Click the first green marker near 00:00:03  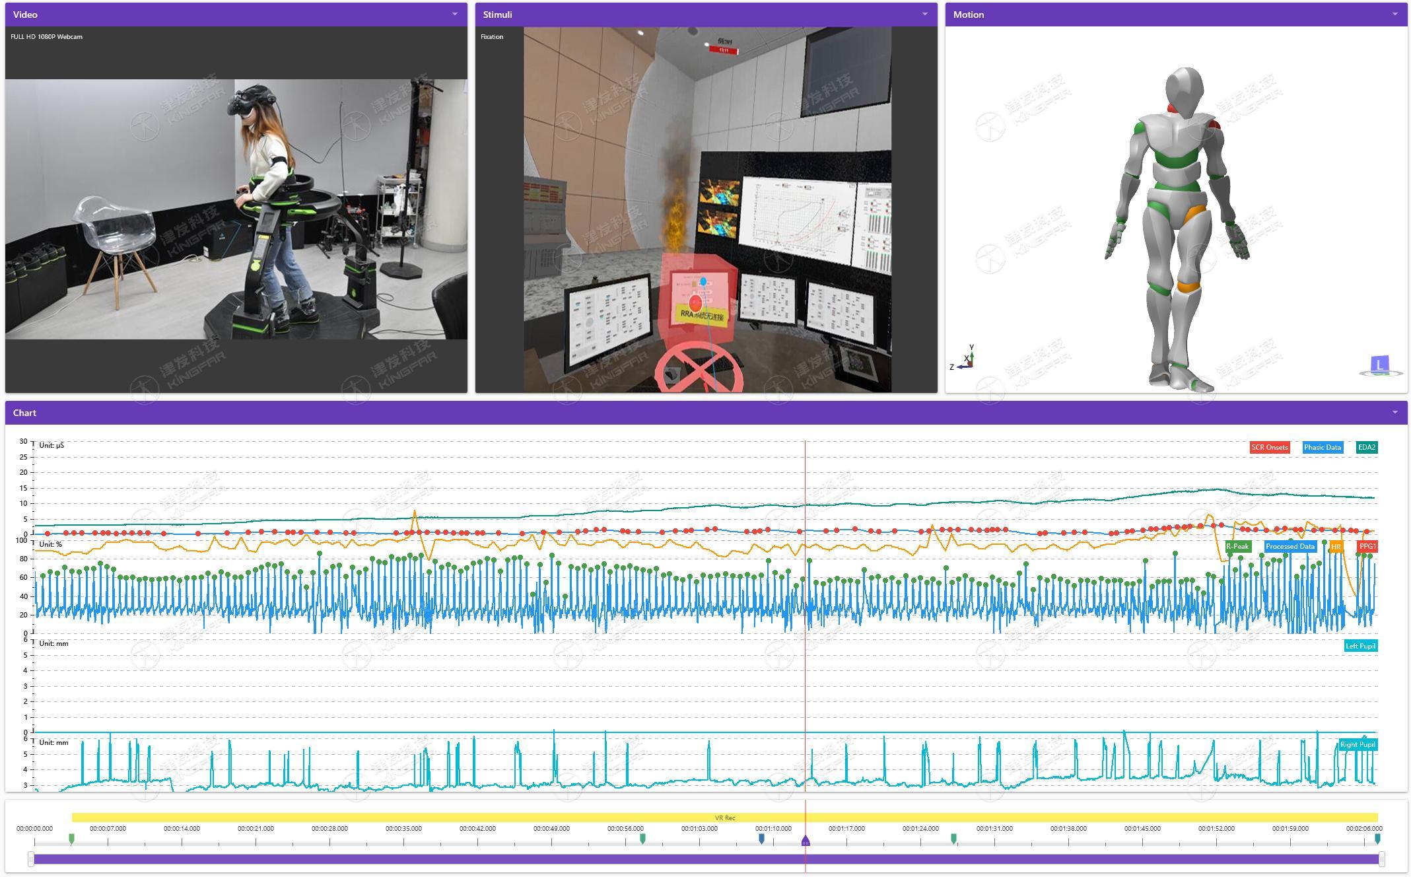(71, 838)
